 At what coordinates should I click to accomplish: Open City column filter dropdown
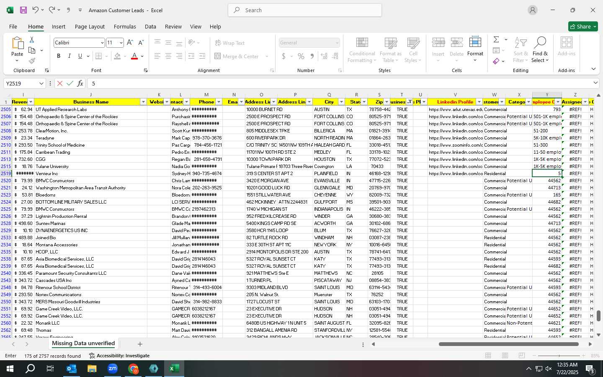[341, 102]
